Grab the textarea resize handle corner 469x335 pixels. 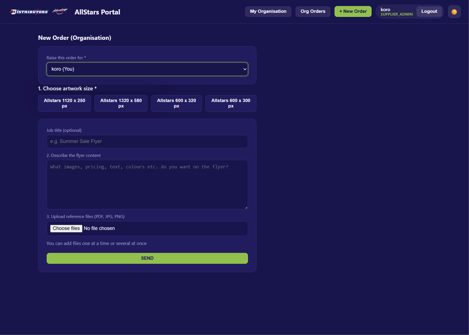[x=246, y=208]
